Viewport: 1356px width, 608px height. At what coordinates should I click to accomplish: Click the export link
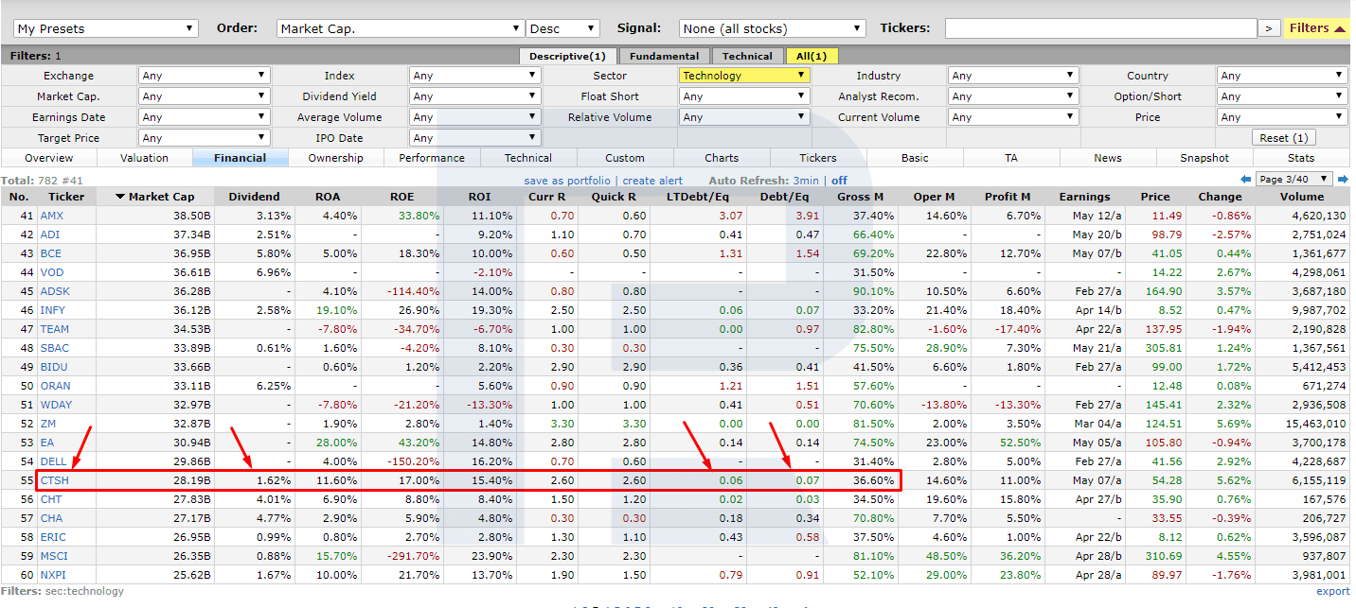(1332, 591)
